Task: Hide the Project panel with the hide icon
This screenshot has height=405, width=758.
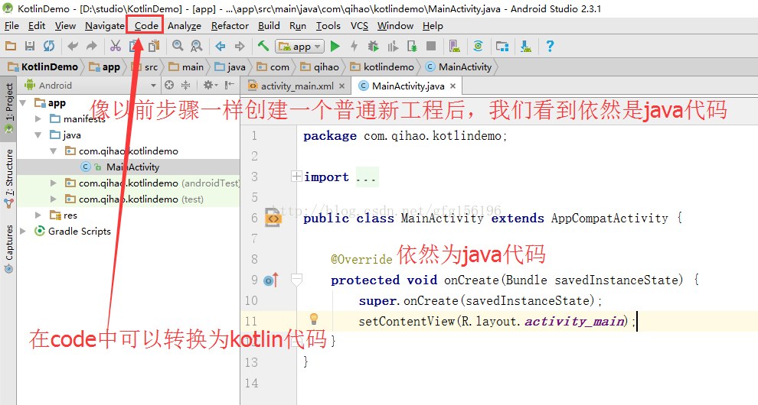Action: [230, 85]
